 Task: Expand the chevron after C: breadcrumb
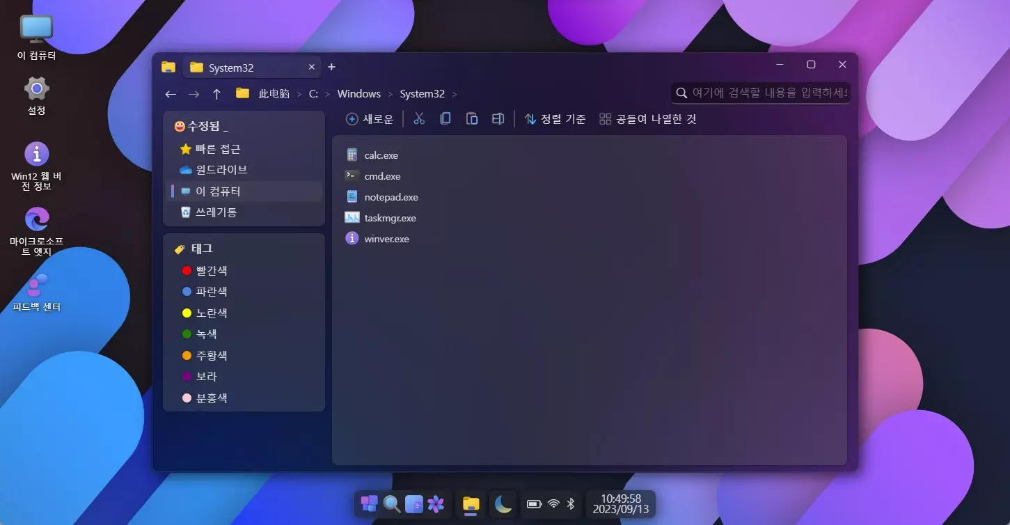[328, 94]
